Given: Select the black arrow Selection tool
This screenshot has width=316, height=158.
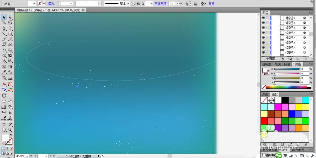Looking at the screenshot, I should point(4,17).
